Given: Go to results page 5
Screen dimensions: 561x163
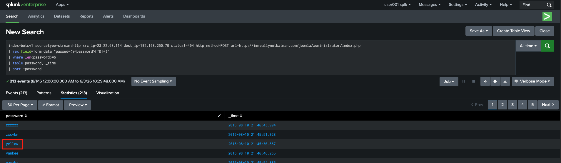Looking at the screenshot, I should coord(532,105).
